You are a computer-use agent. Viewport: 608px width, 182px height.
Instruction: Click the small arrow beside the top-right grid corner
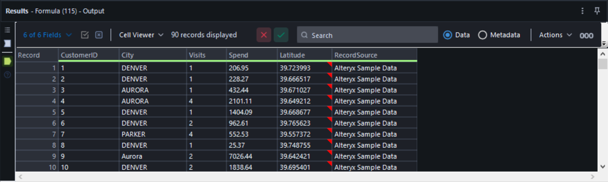pos(604,44)
